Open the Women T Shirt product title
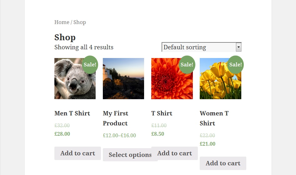The height and width of the screenshot is (175, 296). 214,118
